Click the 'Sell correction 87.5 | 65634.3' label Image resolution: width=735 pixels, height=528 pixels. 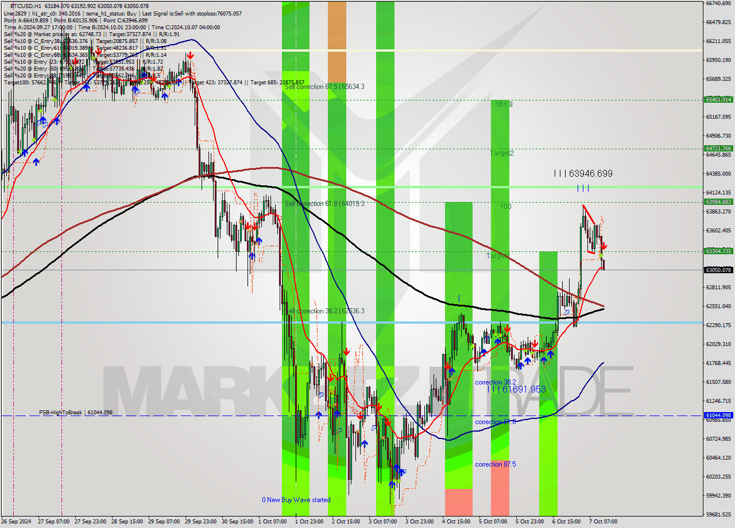point(324,87)
